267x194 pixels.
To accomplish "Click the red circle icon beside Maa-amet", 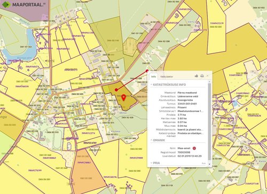I will coord(194,148).
